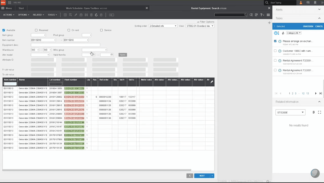Collapse the Related Information section
The height and width of the screenshot is (183, 324).
pyautogui.click(x=319, y=102)
